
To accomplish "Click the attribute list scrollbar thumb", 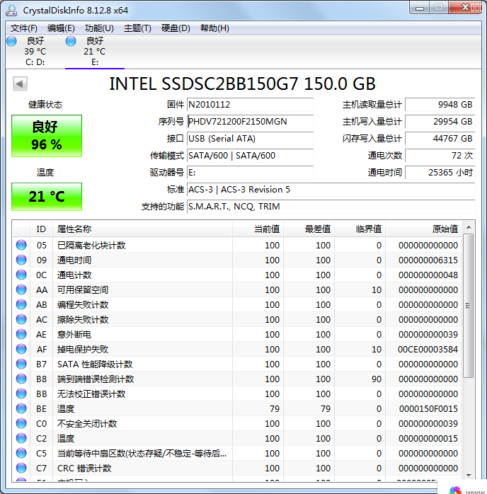I will click(x=469, y=305).
